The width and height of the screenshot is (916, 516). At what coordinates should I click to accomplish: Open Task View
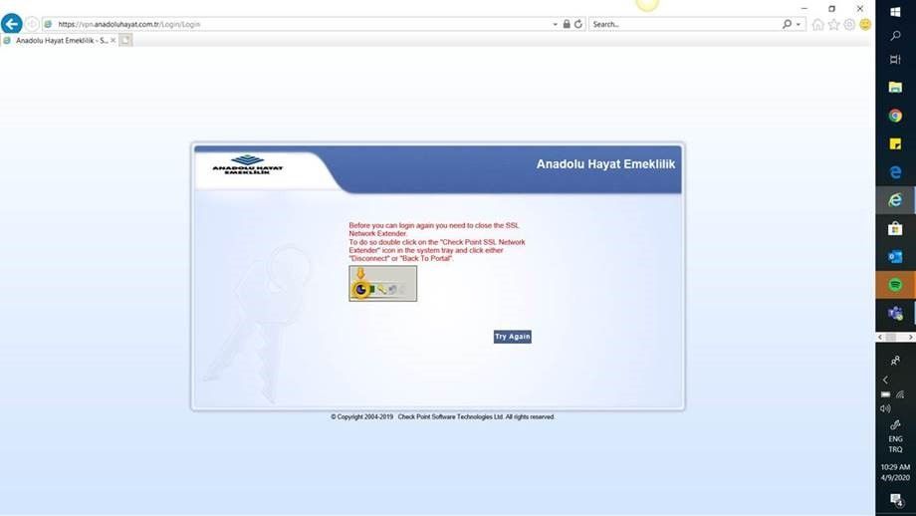pos(895,60)
